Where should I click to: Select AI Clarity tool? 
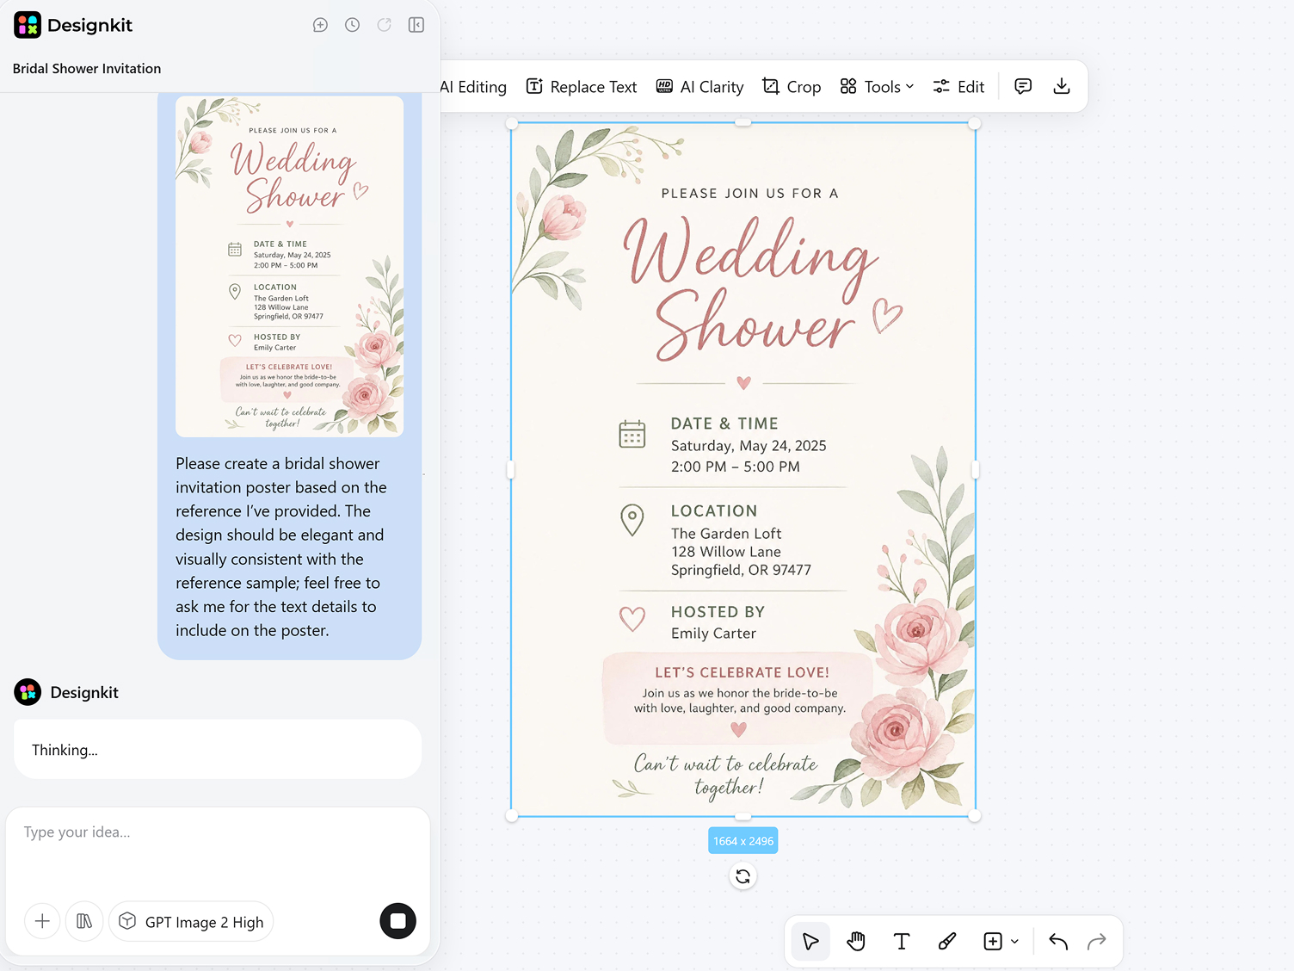699,87
